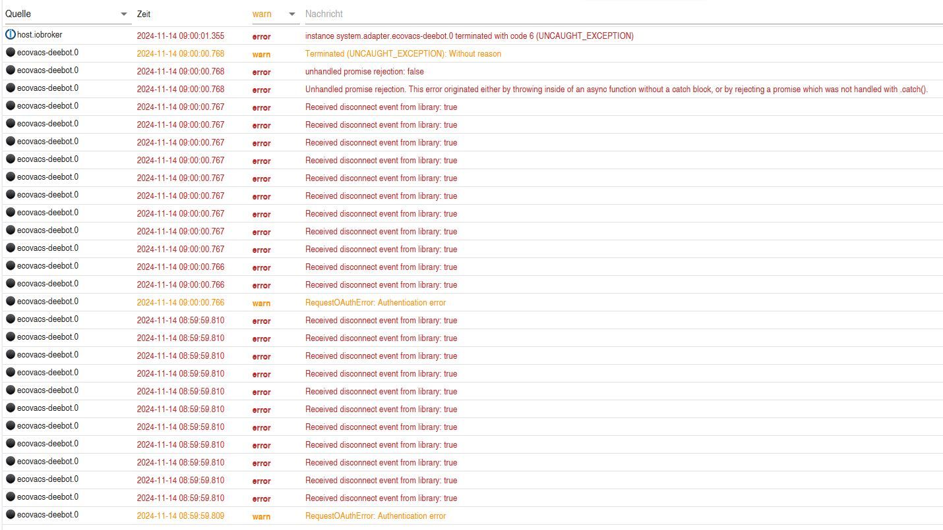Image resolution: width=943 pixels, height=530 pixels.
Task: Click the timestamp 2024-11-14 09:00:01.355
Action: pyautogui.click(x=180, y=36)
